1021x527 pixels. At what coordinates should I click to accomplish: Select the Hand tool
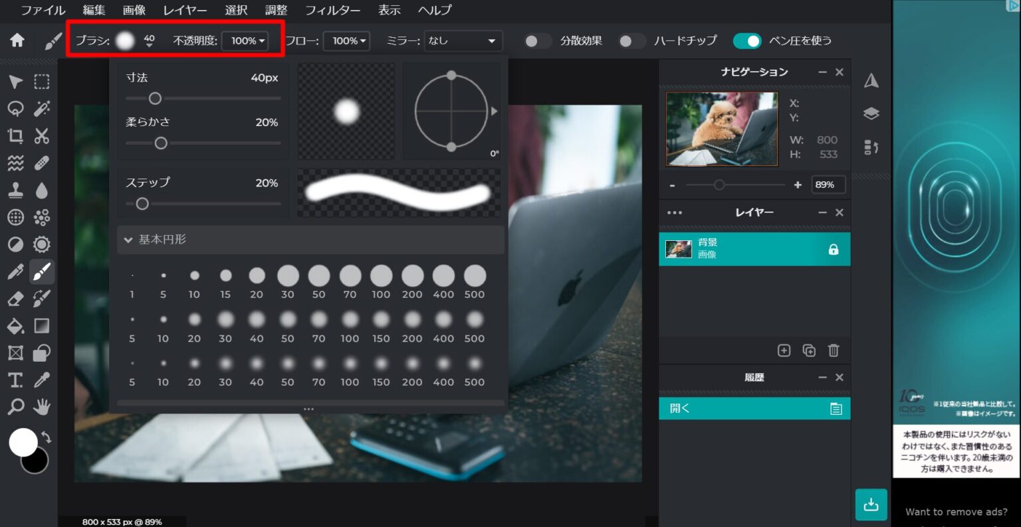pos(41,406)
